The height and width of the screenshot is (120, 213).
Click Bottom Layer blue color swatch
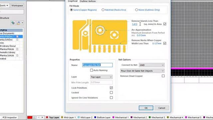[x=95, y=117]
